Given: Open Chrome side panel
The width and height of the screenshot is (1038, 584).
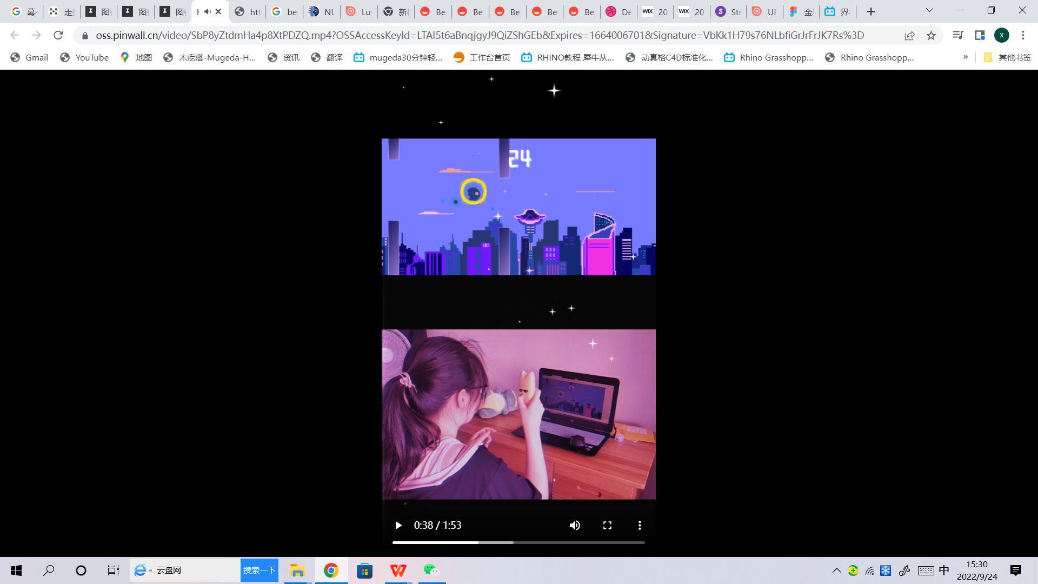Looking at the screenshot, I should point(980,35).
